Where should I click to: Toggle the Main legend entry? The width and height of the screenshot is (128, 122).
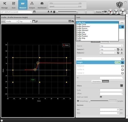66,45
